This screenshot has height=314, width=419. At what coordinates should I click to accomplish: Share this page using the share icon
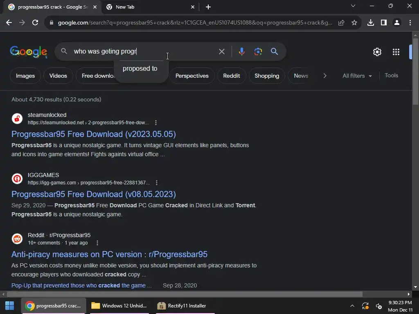click(341, 23)
